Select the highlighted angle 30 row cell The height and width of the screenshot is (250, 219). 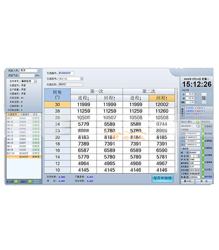pos(57,105)
